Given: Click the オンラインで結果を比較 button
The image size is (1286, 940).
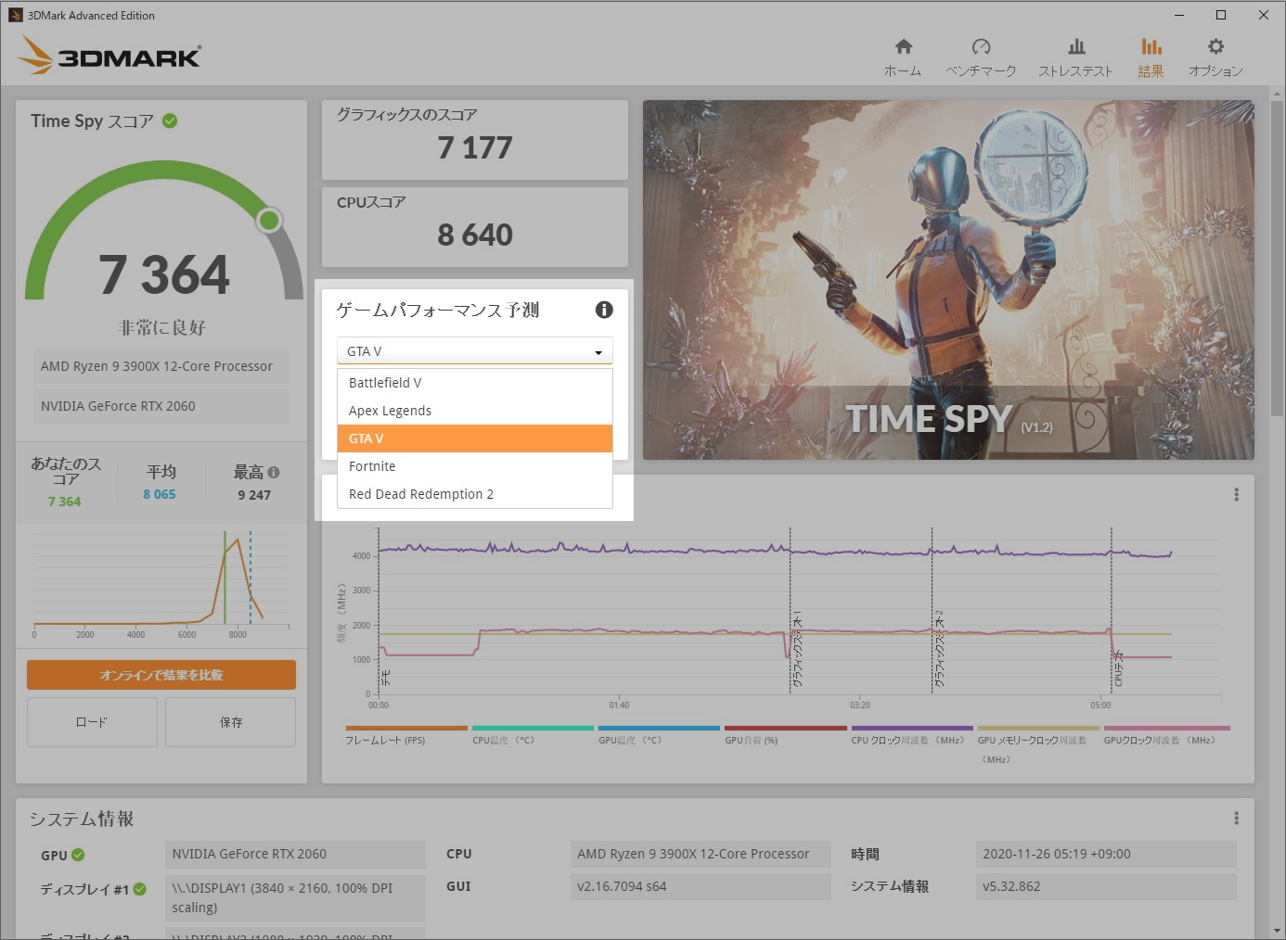Looking at the screenshot, I should tap(161, 675).
